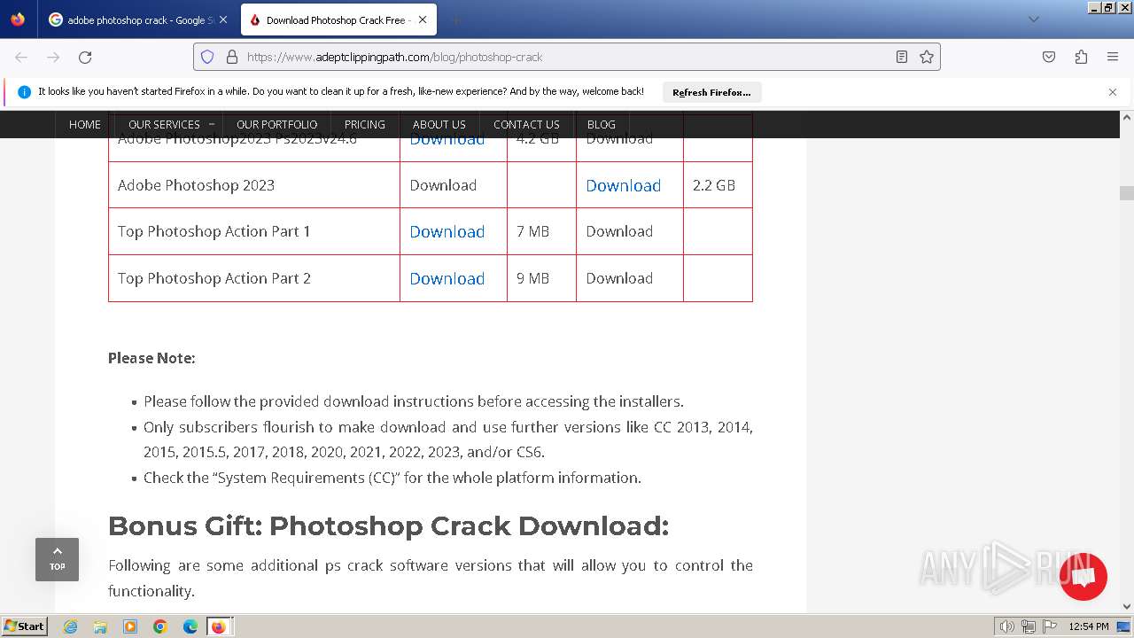Open the list all tabs chevron
The width and height of the screenshot is (1134, 638).
[1034, 19]
